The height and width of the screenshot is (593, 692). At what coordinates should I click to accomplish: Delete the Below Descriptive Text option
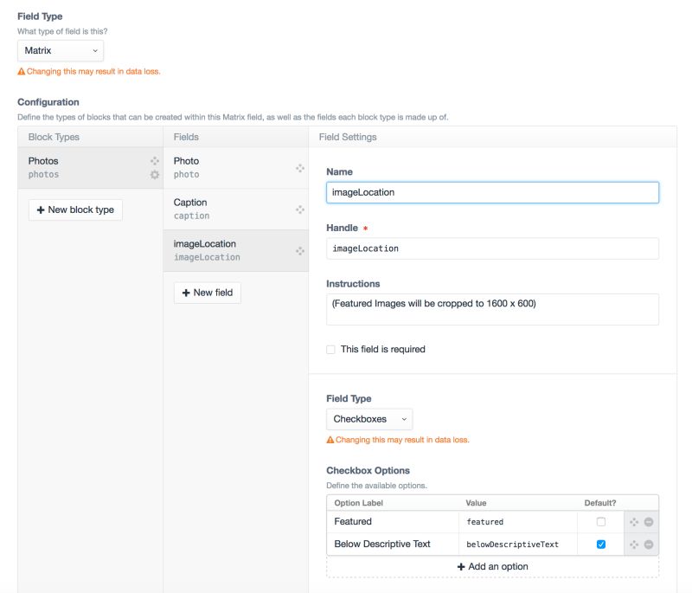pos(649,545)
